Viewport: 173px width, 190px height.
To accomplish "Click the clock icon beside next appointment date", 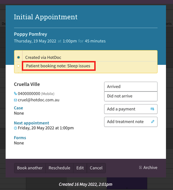I will click(x=15, y=128).
